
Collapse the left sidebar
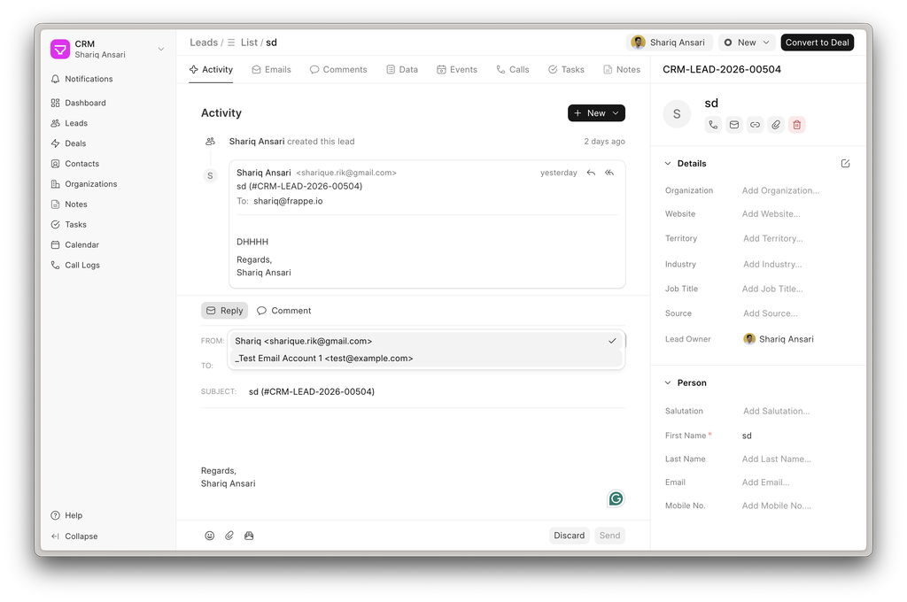[81, 536]
